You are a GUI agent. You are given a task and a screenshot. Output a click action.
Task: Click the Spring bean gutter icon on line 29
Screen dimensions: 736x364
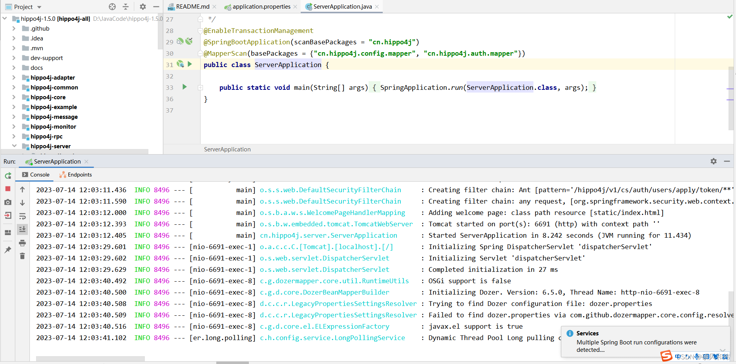point(180,41)
